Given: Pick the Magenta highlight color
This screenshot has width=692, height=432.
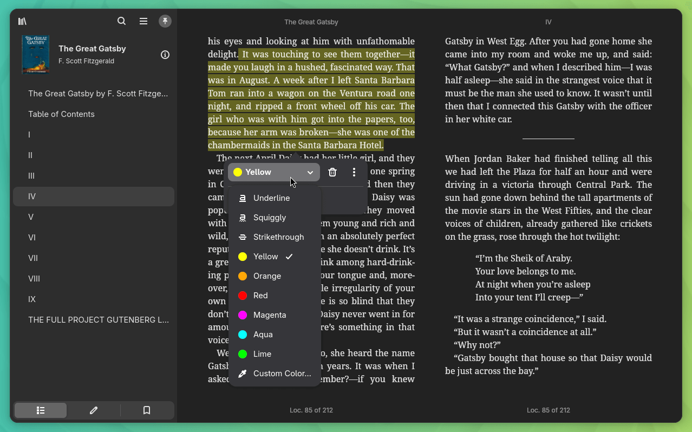Looking at the screenshot, I should coord(269,315).
